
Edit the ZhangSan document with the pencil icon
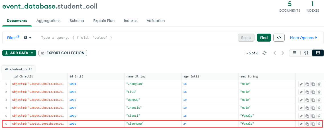point(301,84)
